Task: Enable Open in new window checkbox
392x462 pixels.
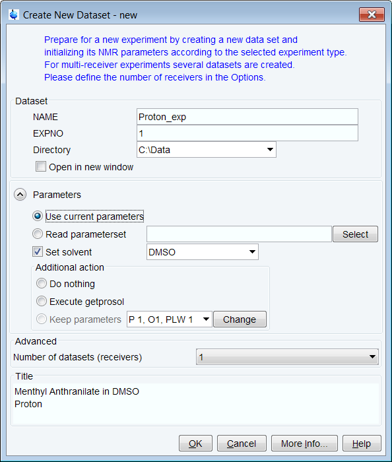Action: point(41,166)
